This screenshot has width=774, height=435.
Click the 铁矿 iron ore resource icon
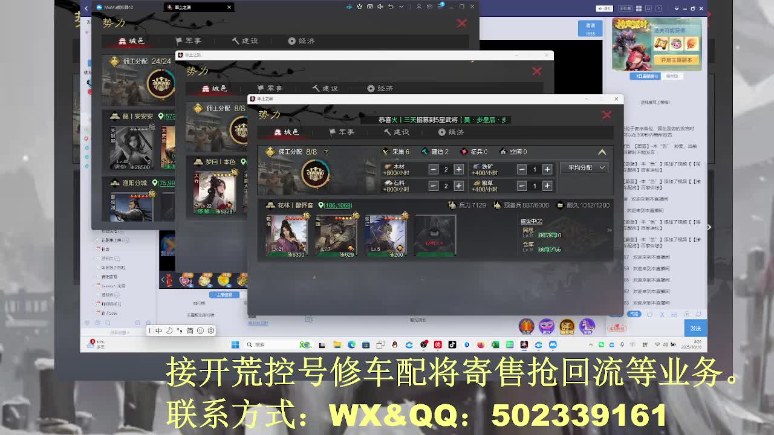[476, 167]
